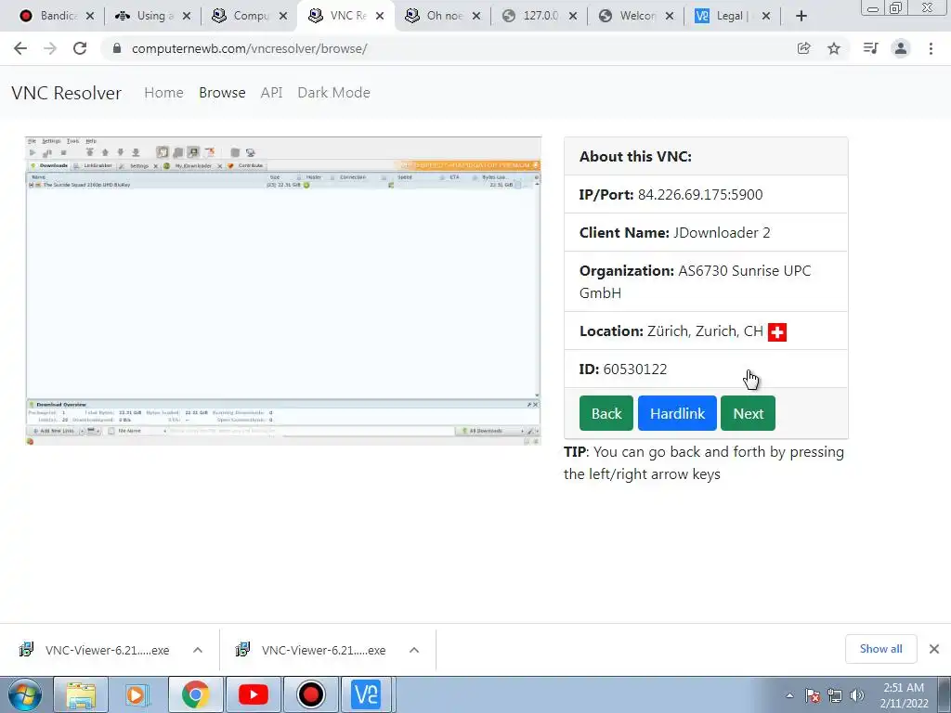Open the YouTube taskbar icon

pos(253,694)
